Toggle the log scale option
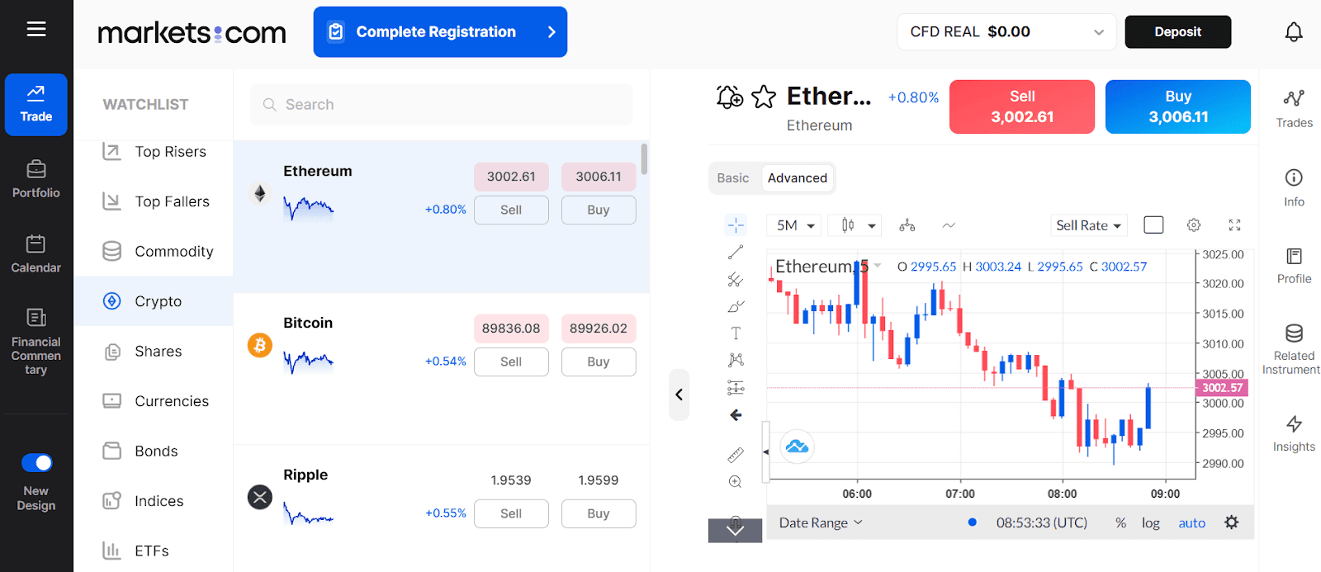 pyautogui.click(x=1150, y=523)
